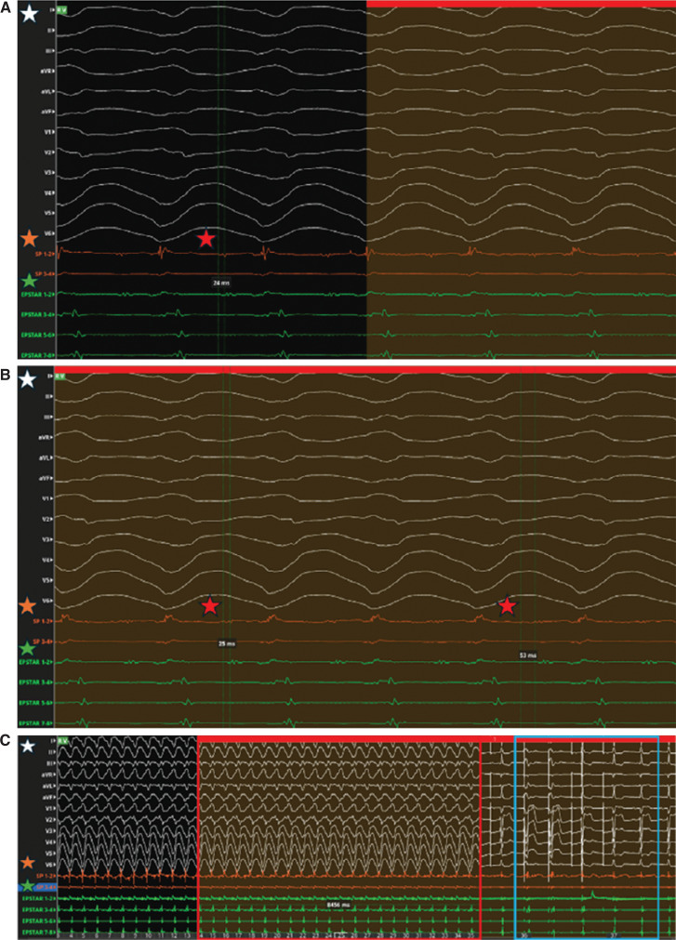Select the EPSTAR 1-2 channel in panel A
The height and width of the screenshot is (940, 676).
click(41, 294)
